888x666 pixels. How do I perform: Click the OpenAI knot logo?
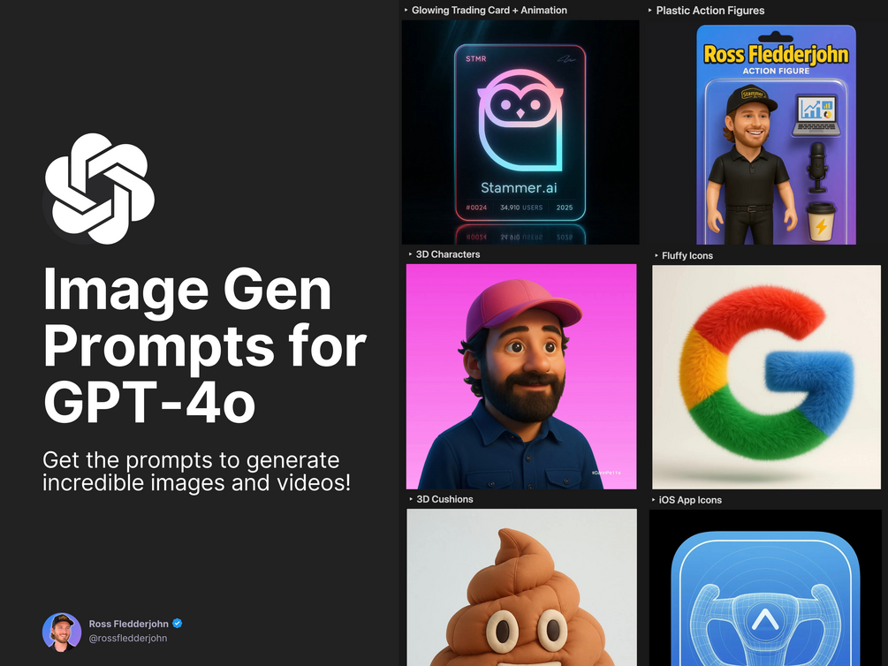tap(99, 189)
